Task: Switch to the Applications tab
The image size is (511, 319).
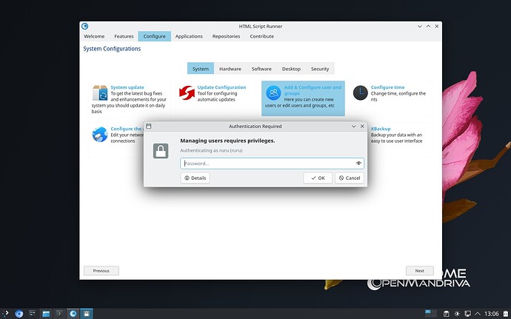Action: (189, 36)
